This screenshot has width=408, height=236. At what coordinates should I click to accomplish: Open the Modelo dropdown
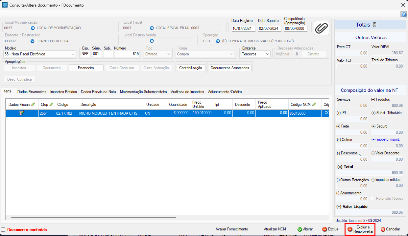click(73, 54)
